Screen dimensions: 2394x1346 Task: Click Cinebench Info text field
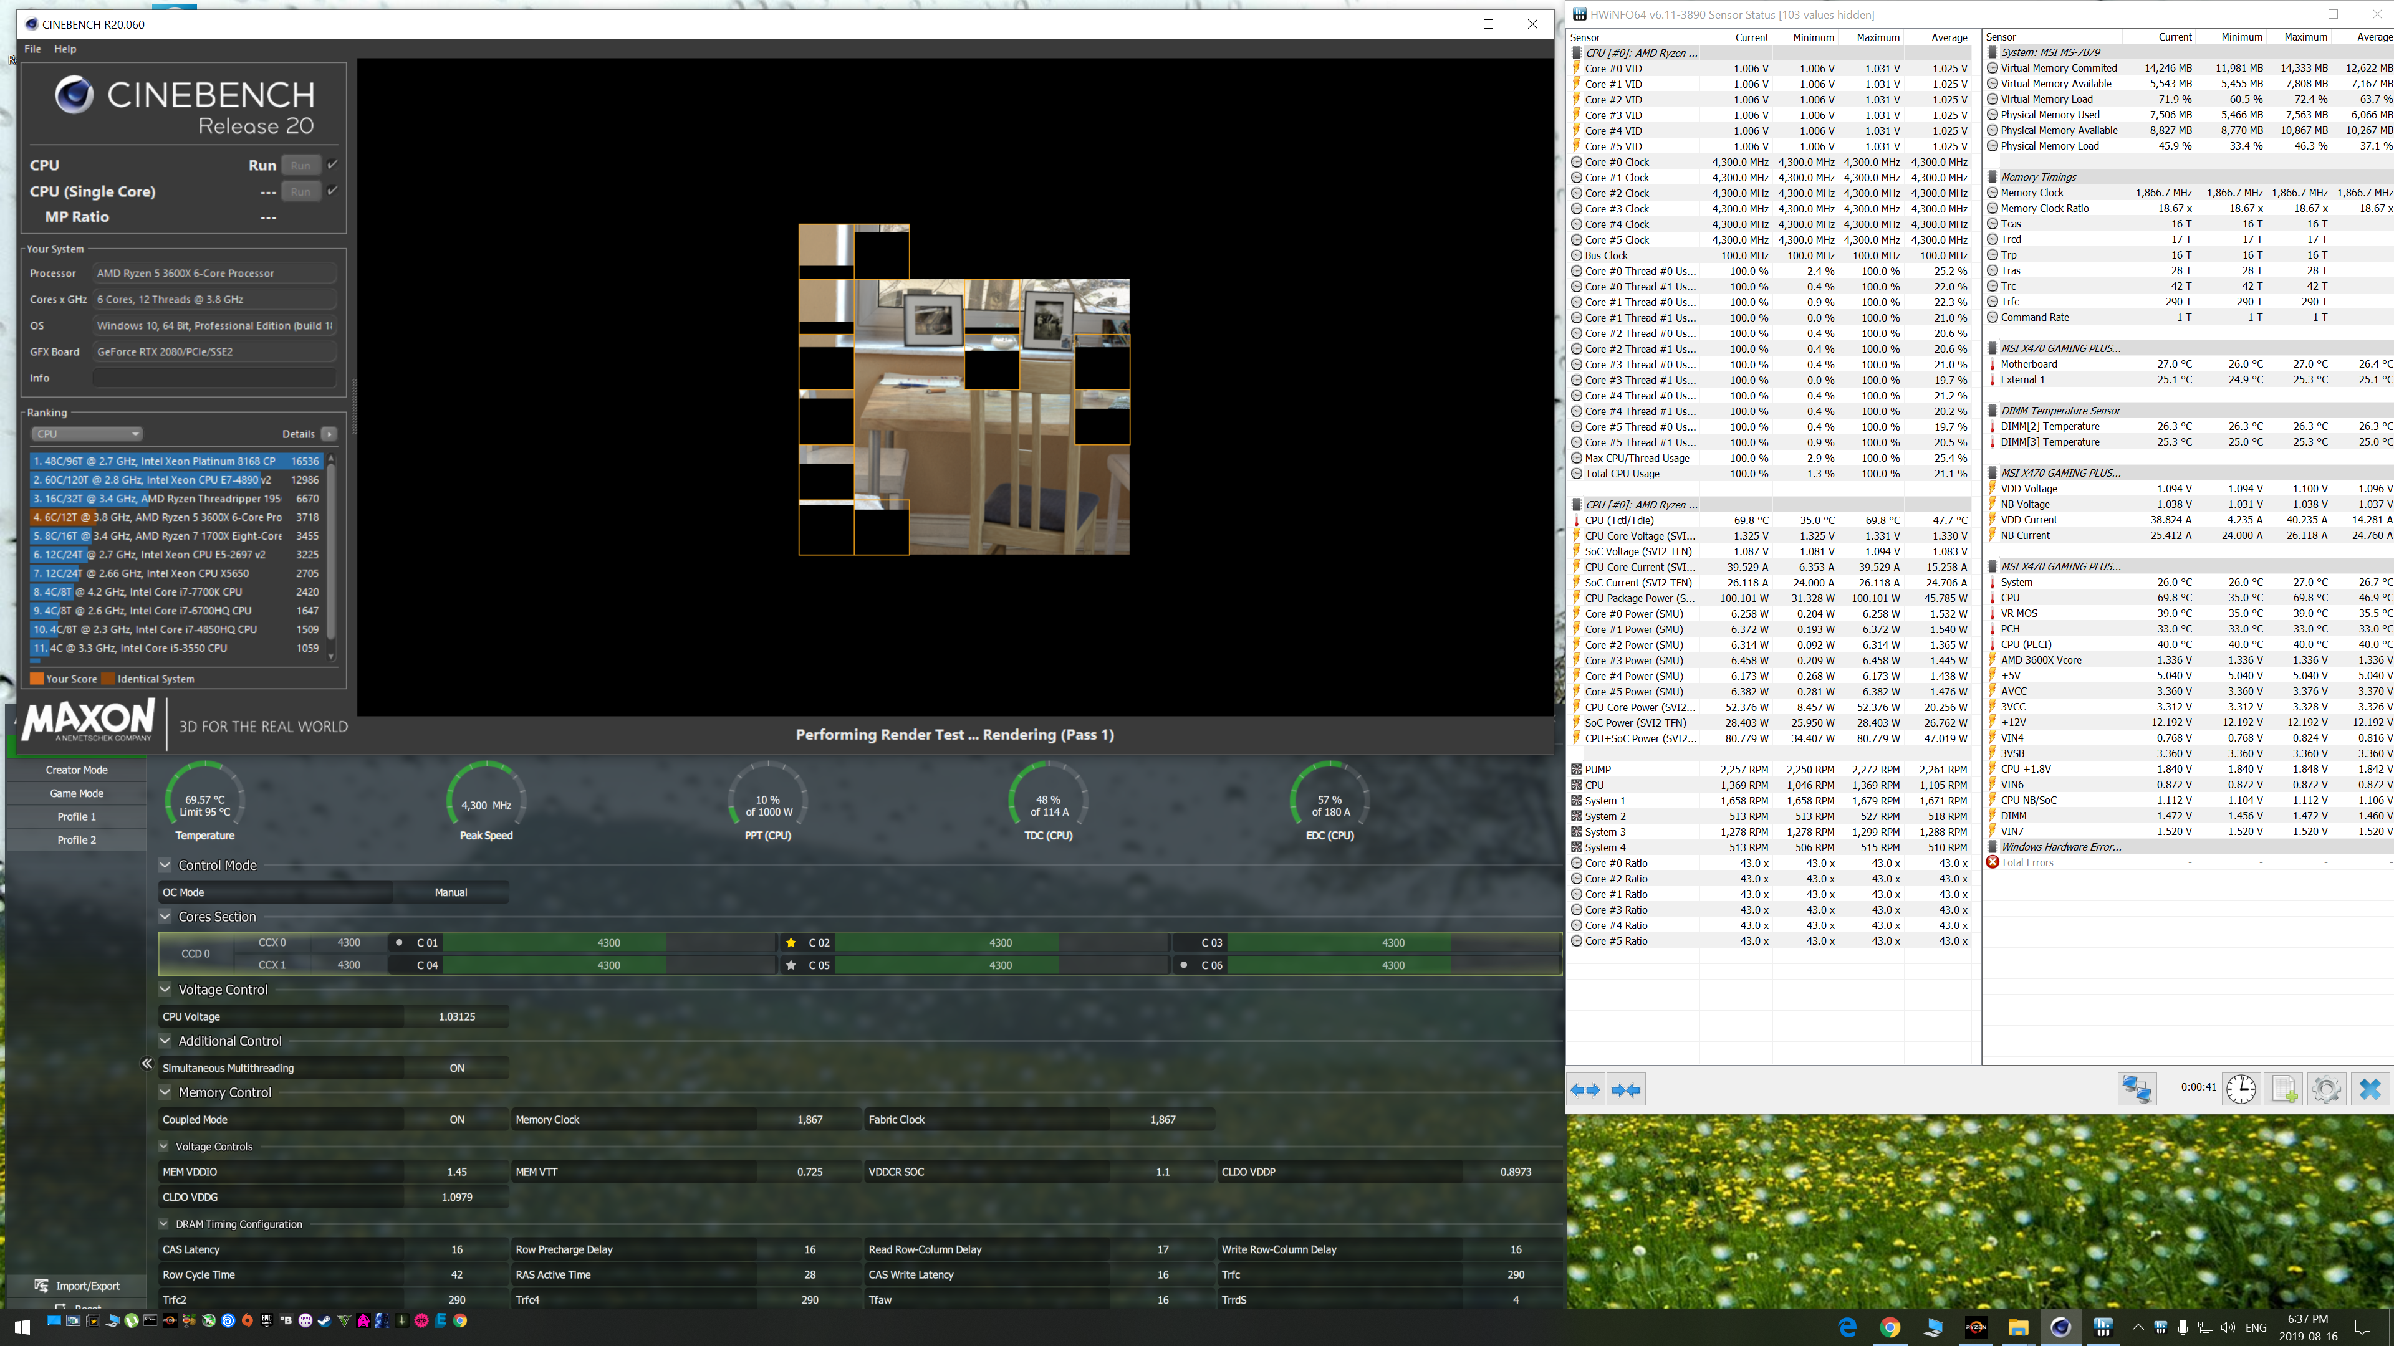click(214, 377)
